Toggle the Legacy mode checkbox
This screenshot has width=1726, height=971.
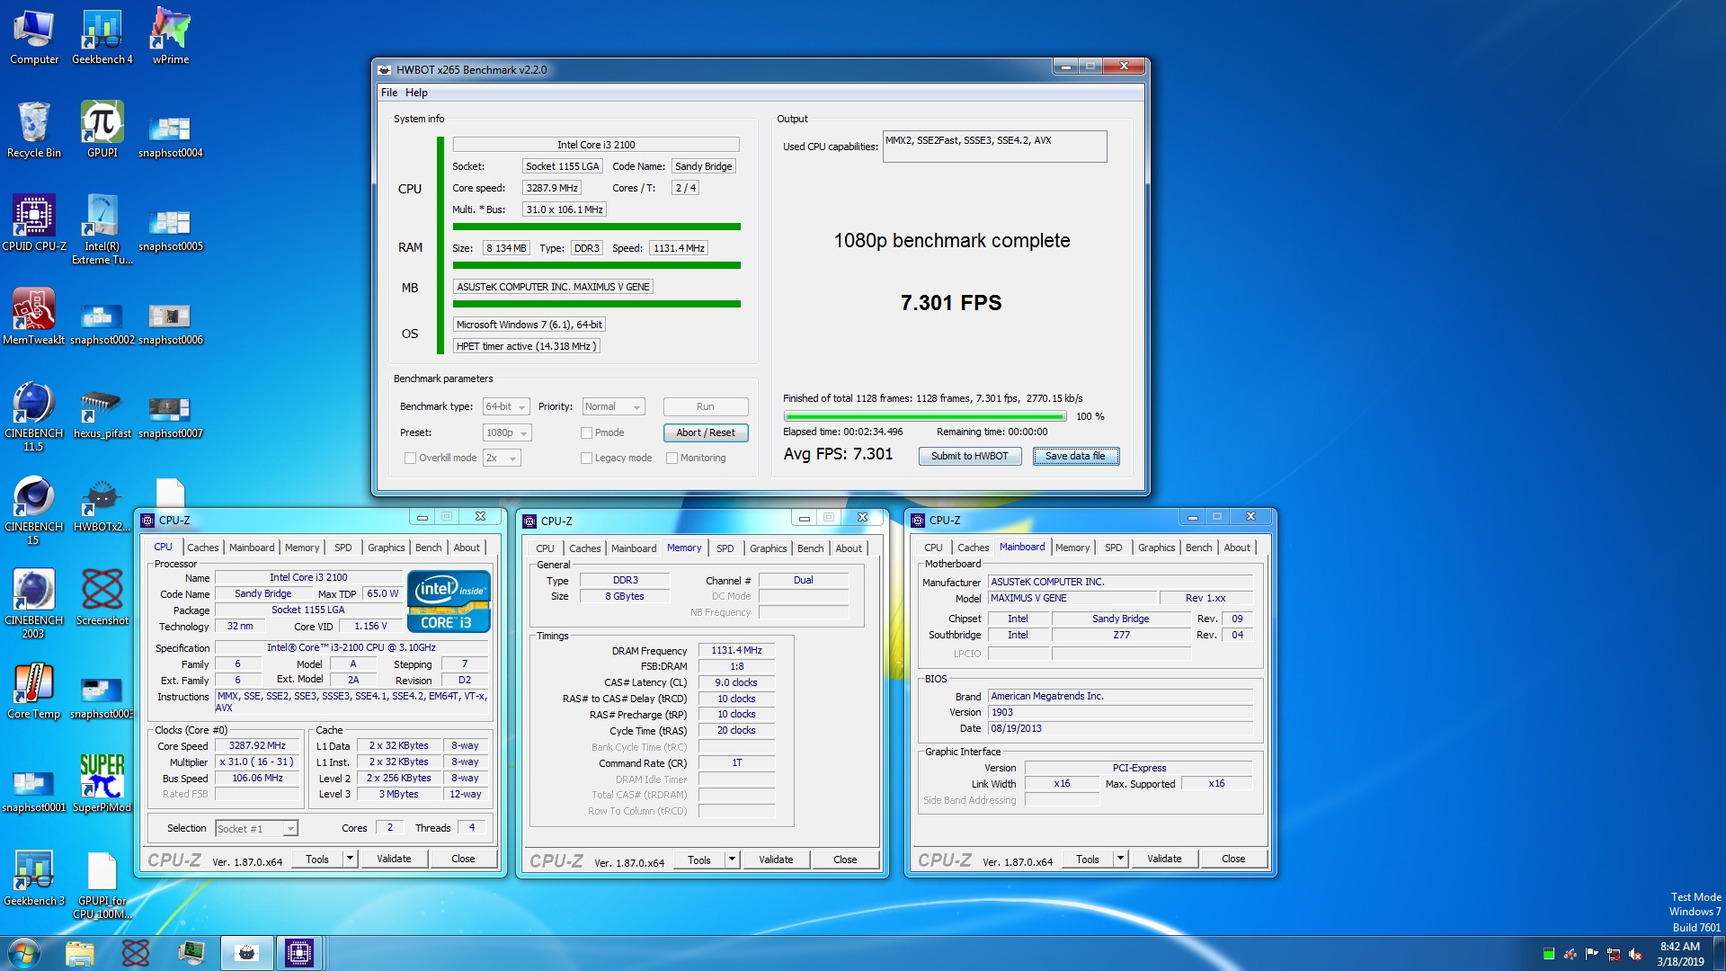pos(586,458)
